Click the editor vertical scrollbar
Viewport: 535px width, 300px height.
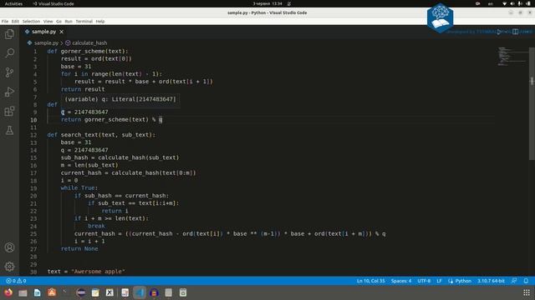[x=532, y=103]
